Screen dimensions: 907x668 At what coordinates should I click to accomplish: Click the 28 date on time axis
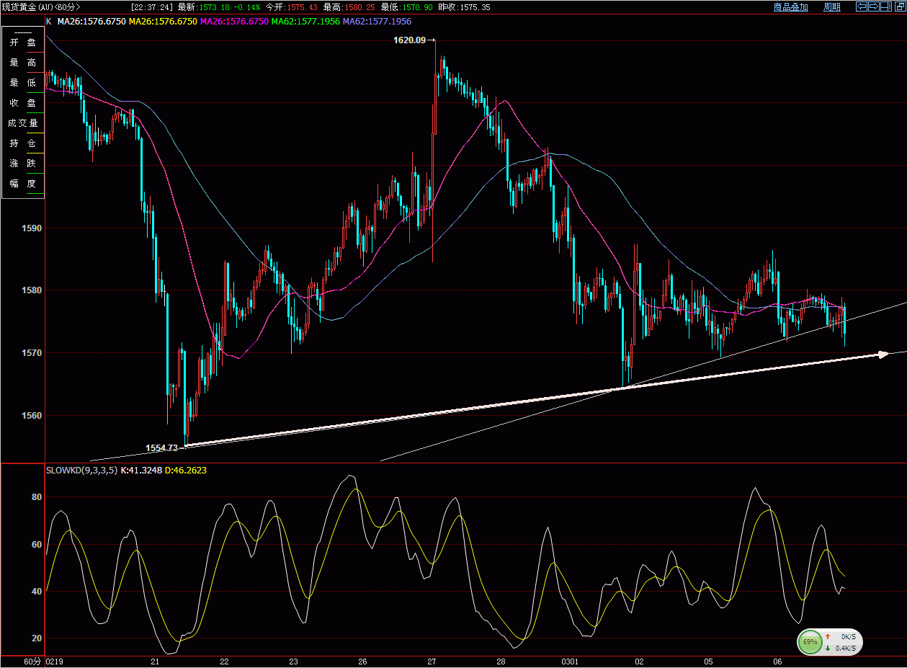click(x=501, y=662)
